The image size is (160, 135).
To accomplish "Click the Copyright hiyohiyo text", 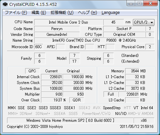I will click(x=35, y=127).
